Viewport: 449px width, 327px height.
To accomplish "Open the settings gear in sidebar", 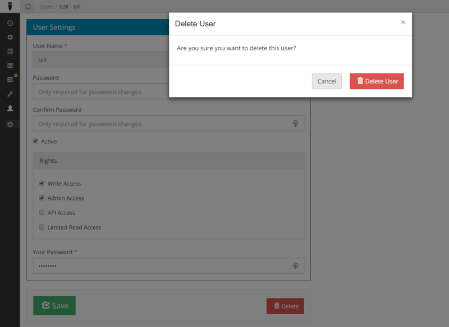I will pyautogui.click(x=10, y=37).
